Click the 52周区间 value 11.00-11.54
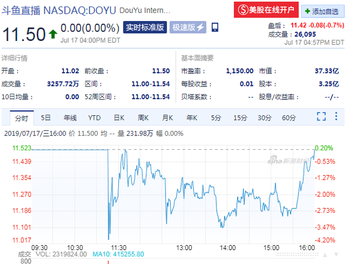 151,97
